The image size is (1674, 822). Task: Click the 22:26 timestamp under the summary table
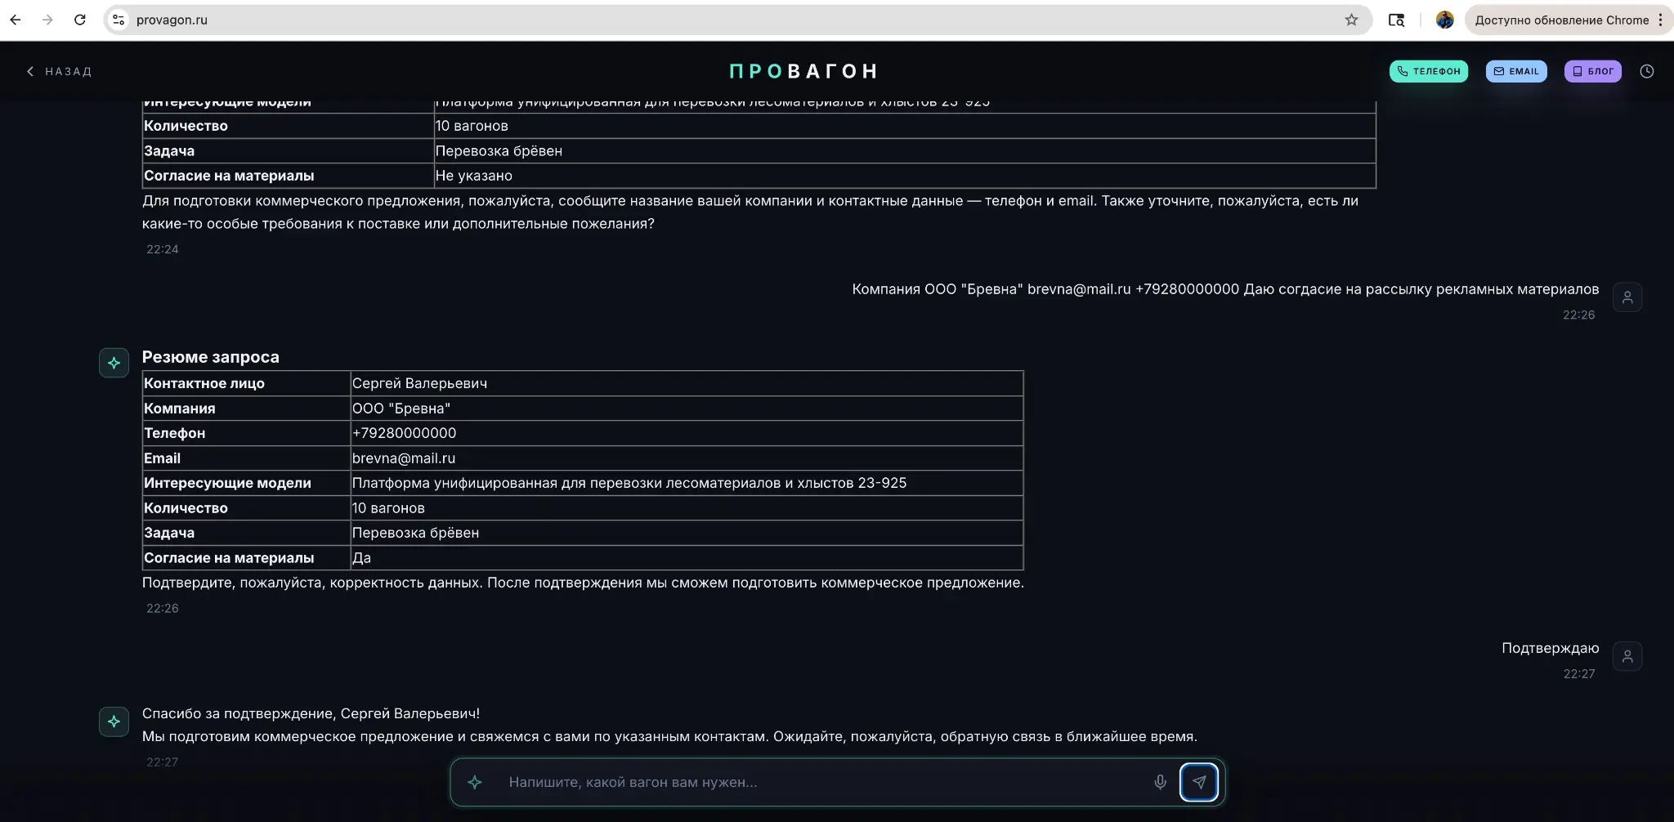162,608
